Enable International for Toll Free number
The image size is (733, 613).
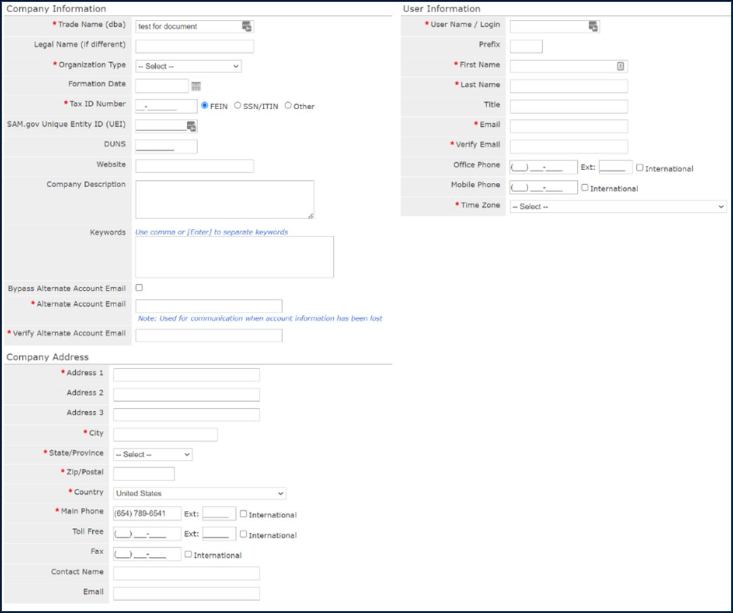point(243,534)
